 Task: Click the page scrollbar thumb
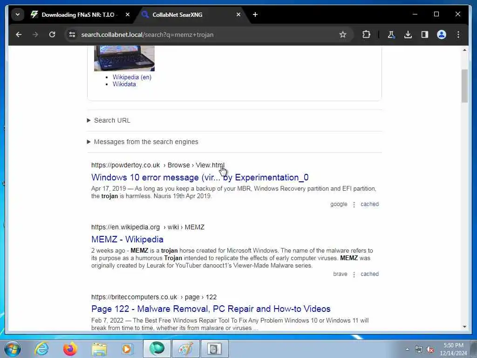pyautogui.click(x=464, y=86)
